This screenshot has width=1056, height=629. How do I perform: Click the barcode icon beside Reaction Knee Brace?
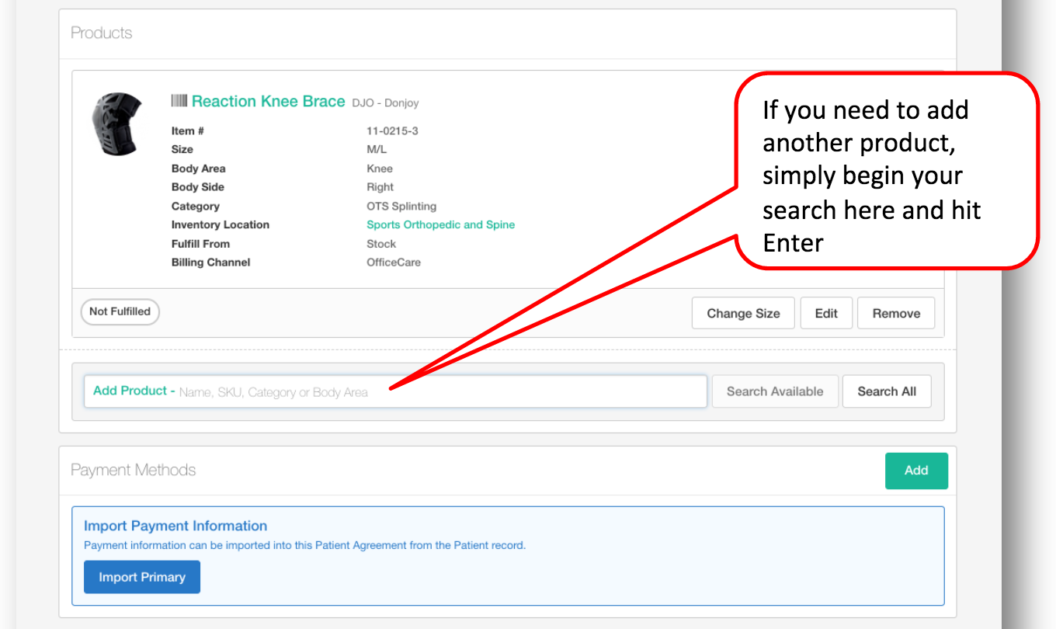coord(179,101)
